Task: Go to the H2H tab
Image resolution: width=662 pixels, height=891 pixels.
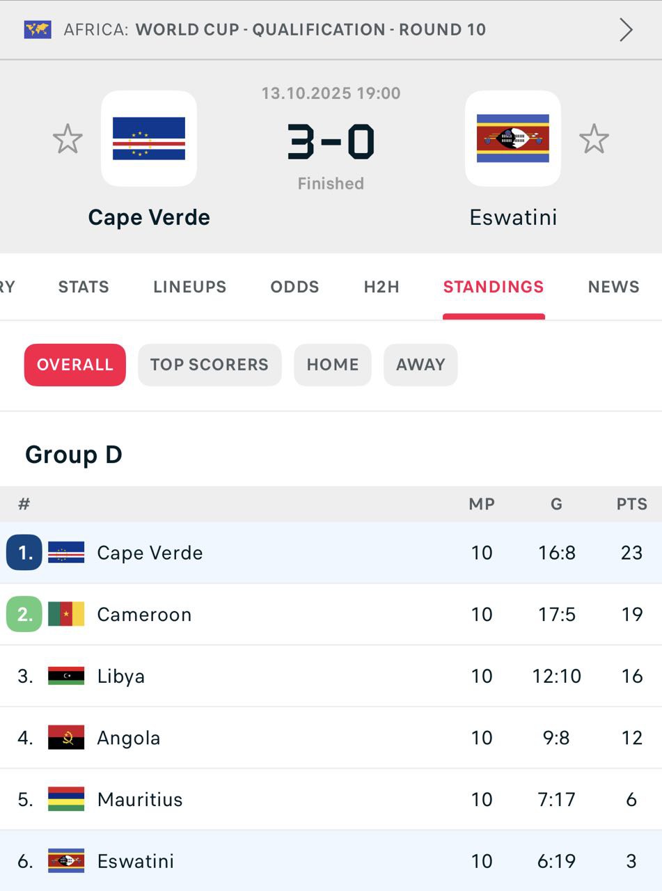Action: pyautogui.click(x=381, y=287)
